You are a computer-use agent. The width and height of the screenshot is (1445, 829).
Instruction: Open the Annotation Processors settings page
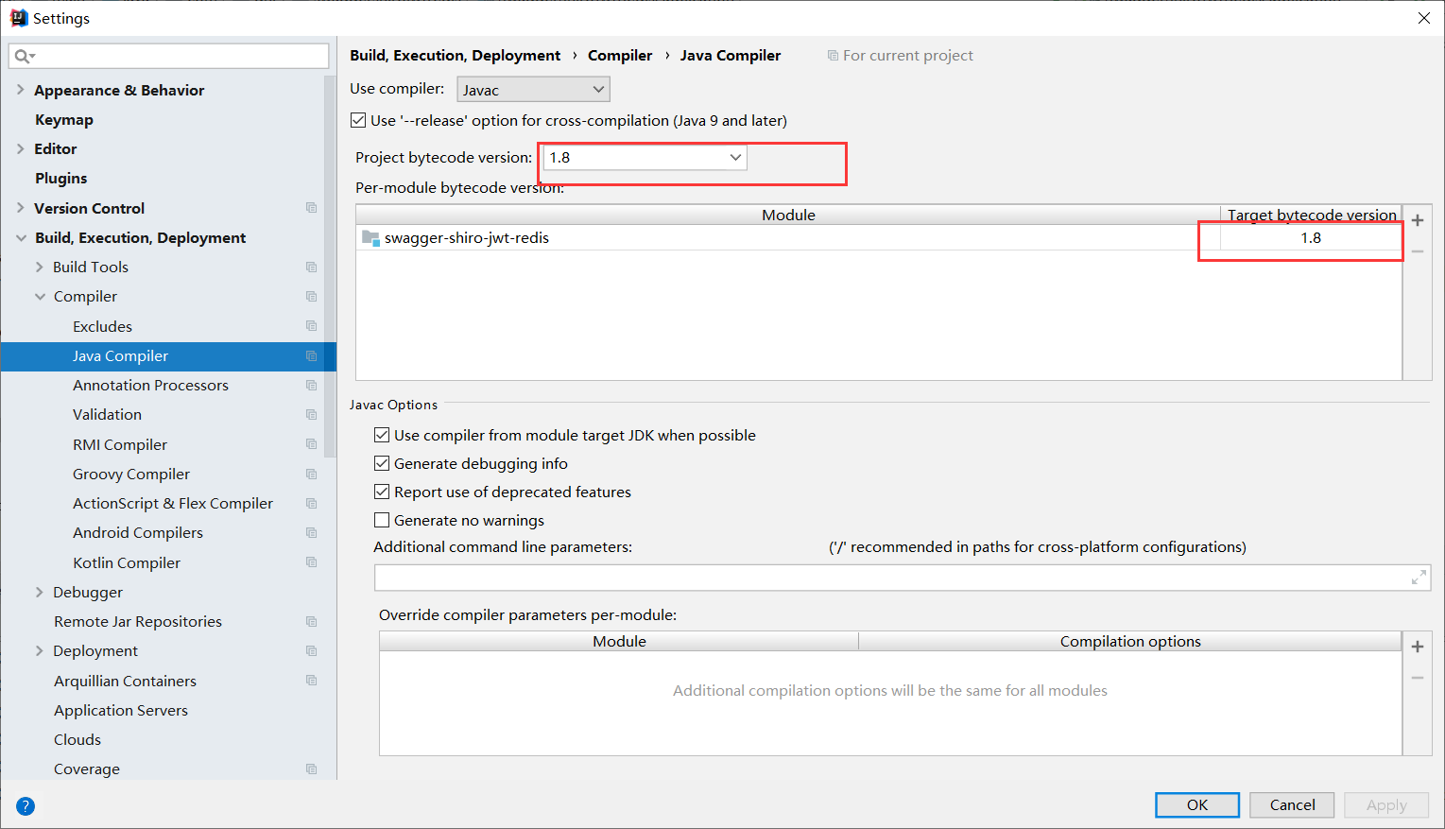tap(150, 385)
